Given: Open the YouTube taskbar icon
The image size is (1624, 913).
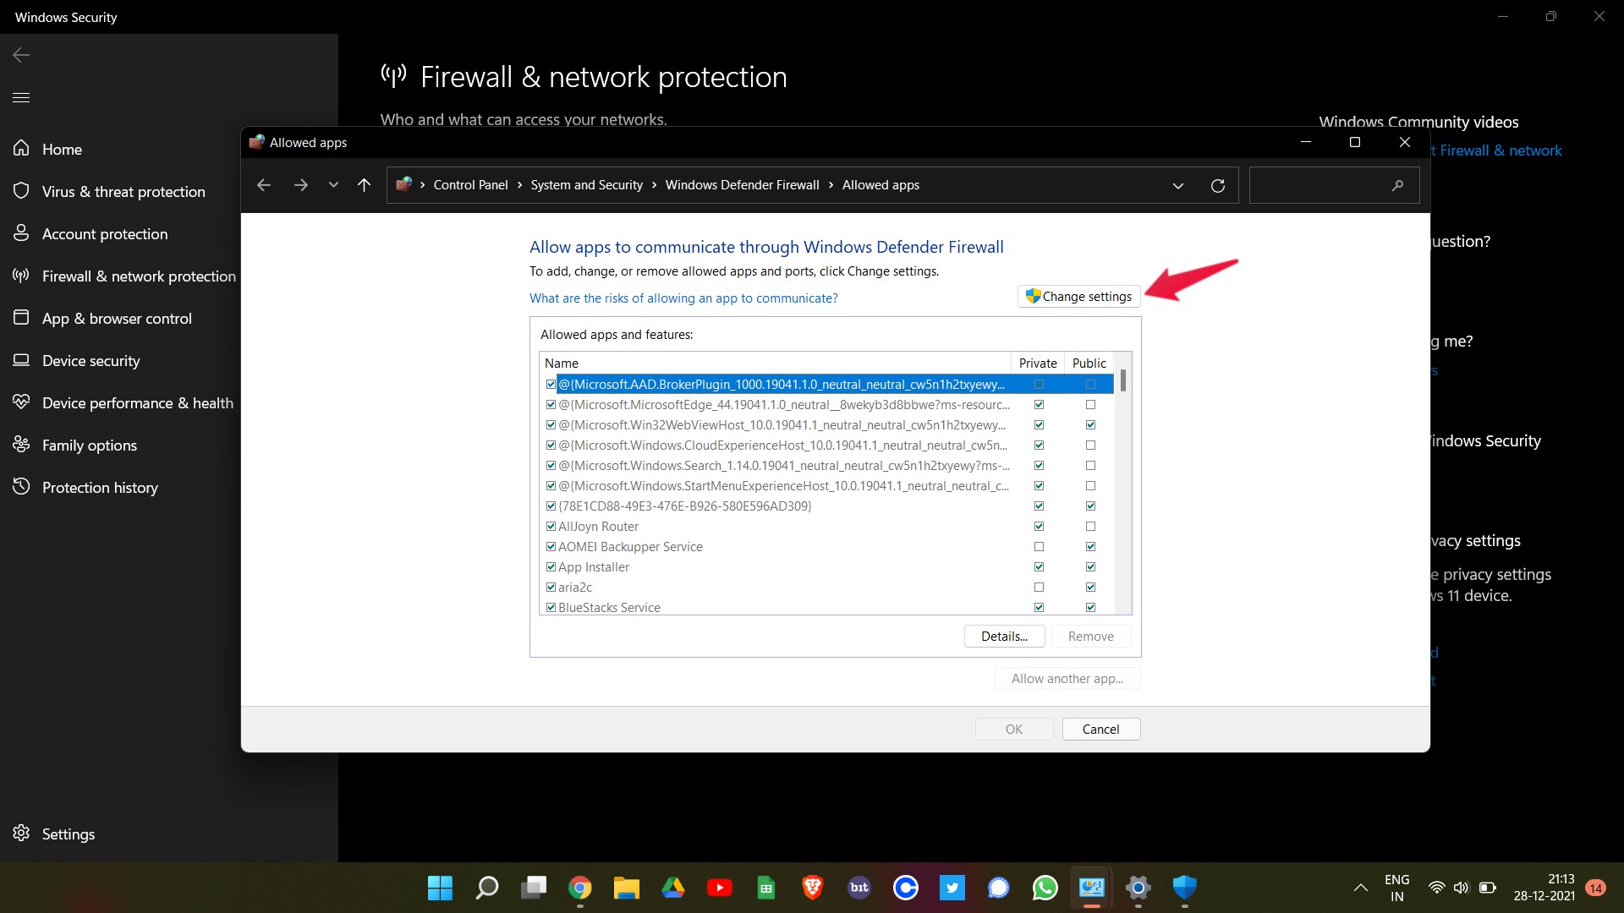Looking at the screenshot, I should coord(721,888).
